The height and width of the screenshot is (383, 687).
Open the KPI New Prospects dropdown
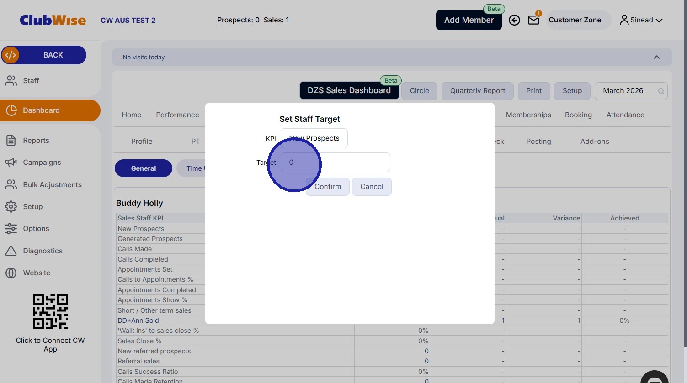click(314, 138)
